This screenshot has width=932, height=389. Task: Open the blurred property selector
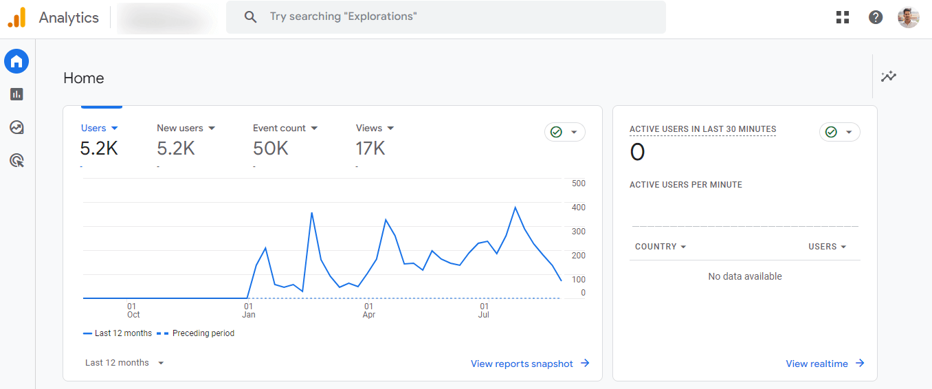point(165,18)
